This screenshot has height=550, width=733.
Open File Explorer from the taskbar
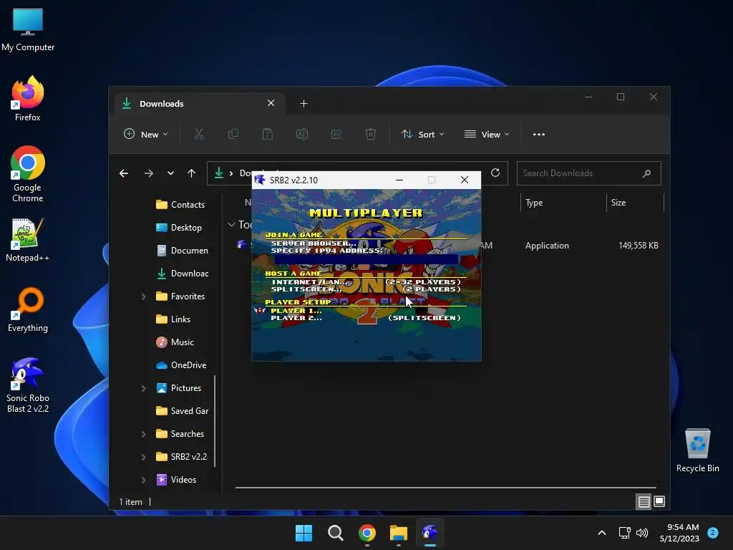click(398, 533)
